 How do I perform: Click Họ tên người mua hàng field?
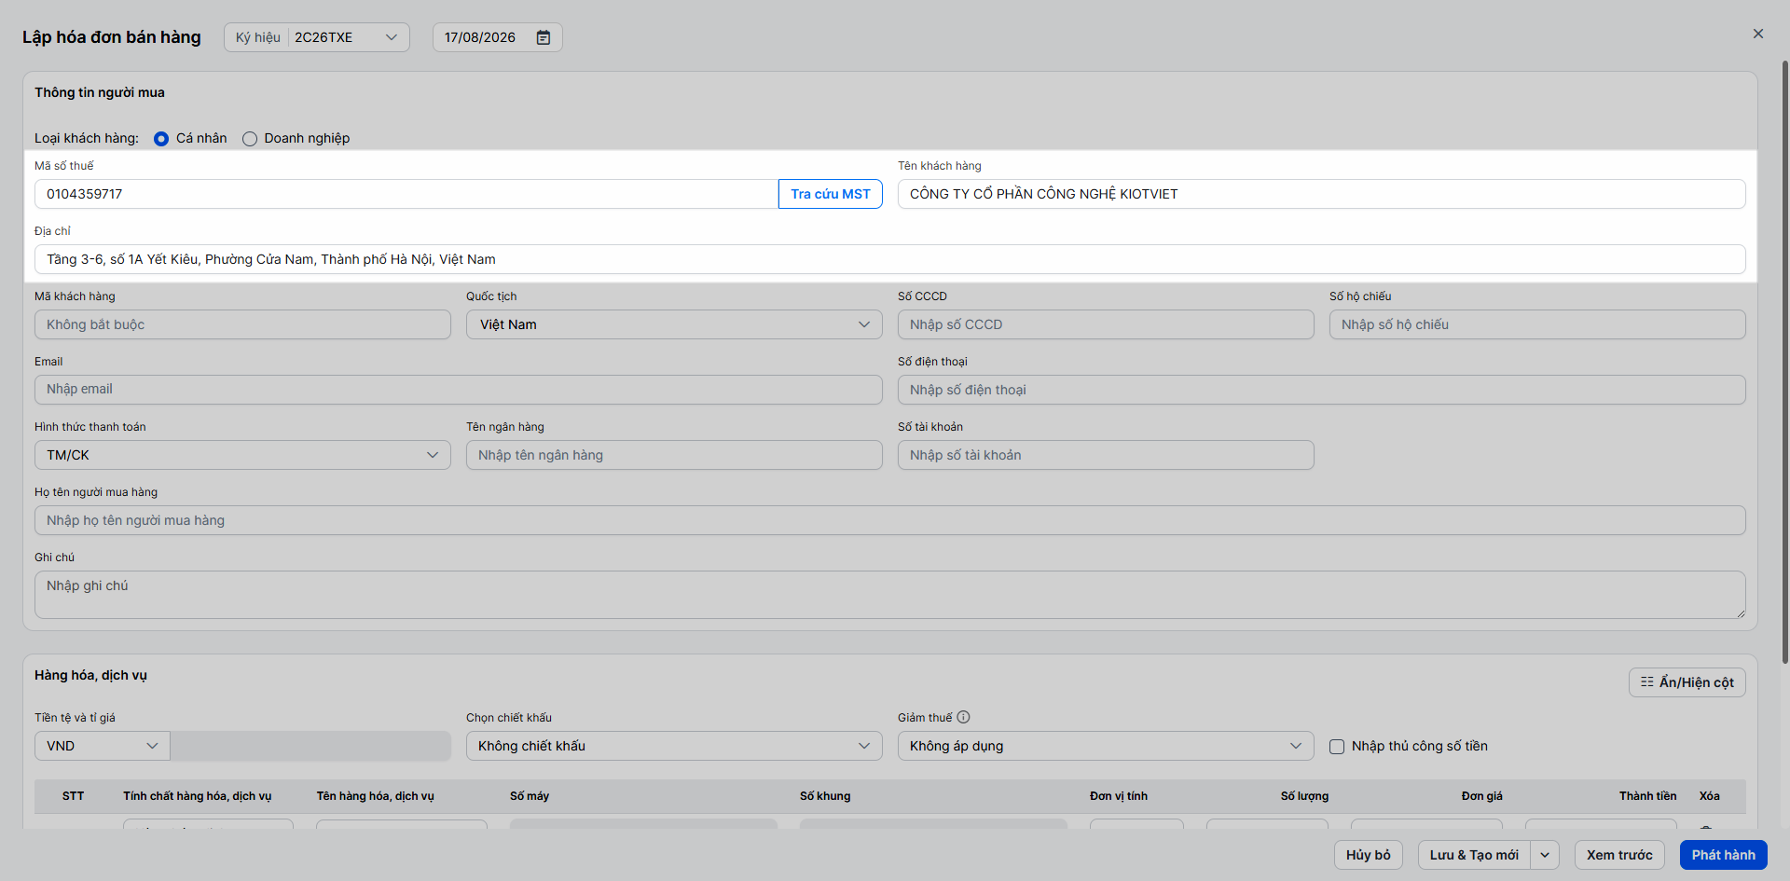(x=890, y=520)
